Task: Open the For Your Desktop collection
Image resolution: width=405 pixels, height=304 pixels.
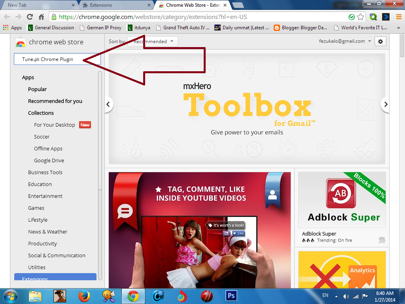Action: click(x=55, y=125)
